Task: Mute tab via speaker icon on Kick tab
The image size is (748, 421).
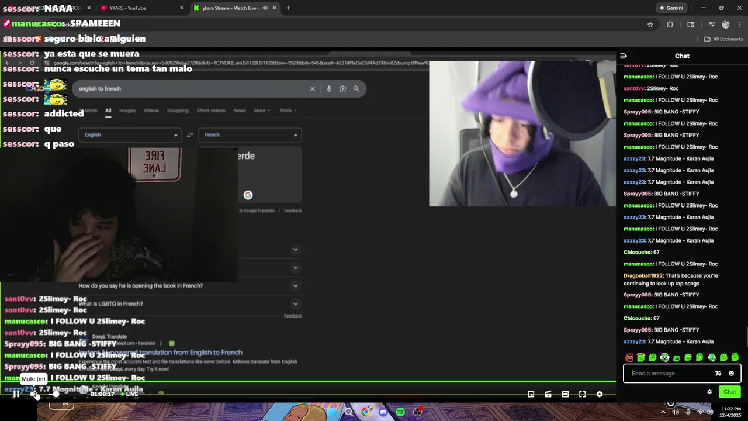Action: tap(265, 8)
